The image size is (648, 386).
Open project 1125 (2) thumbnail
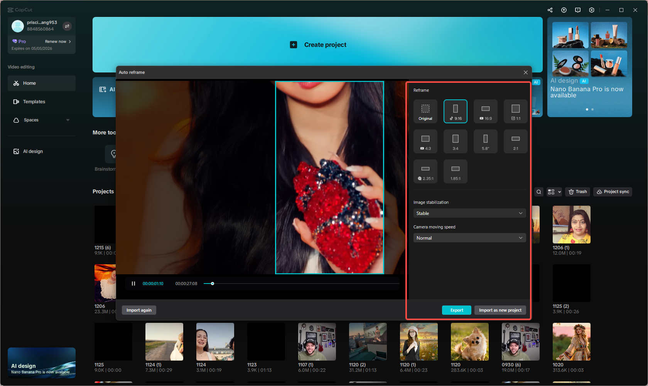pyautogui.click(x=572, y=283)
